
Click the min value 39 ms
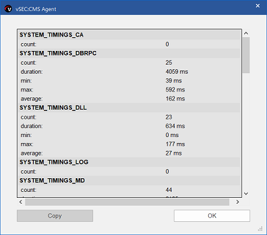pos(173,81)
